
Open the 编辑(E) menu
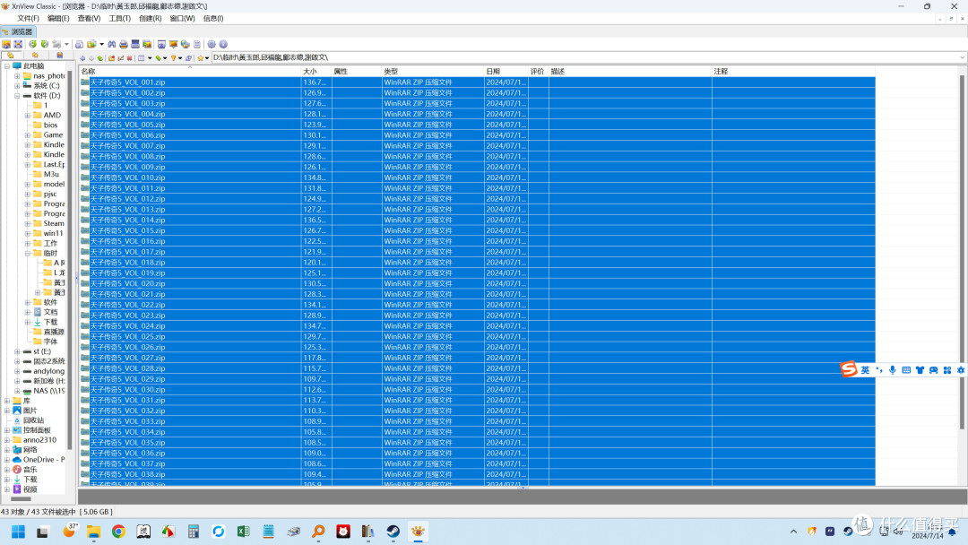pyautogui.click(x=58, y=19)
